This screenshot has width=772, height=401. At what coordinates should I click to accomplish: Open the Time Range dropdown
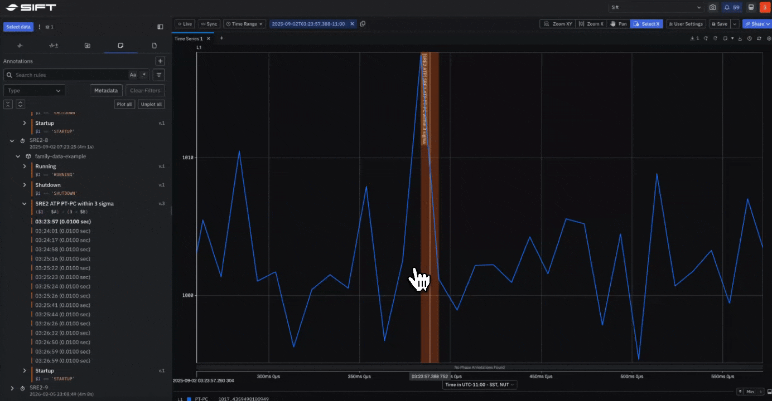coord(244,24)
